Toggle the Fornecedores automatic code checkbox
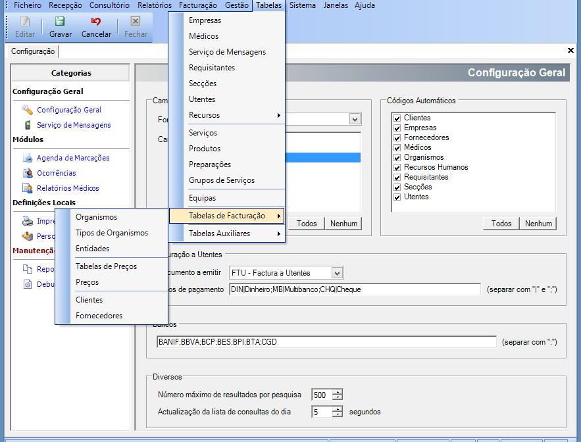Image resolution: width=581 pixels, height=442 pixels. tap(397, 138)
